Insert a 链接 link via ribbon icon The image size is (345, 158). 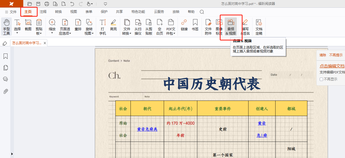tap(184, 25)
